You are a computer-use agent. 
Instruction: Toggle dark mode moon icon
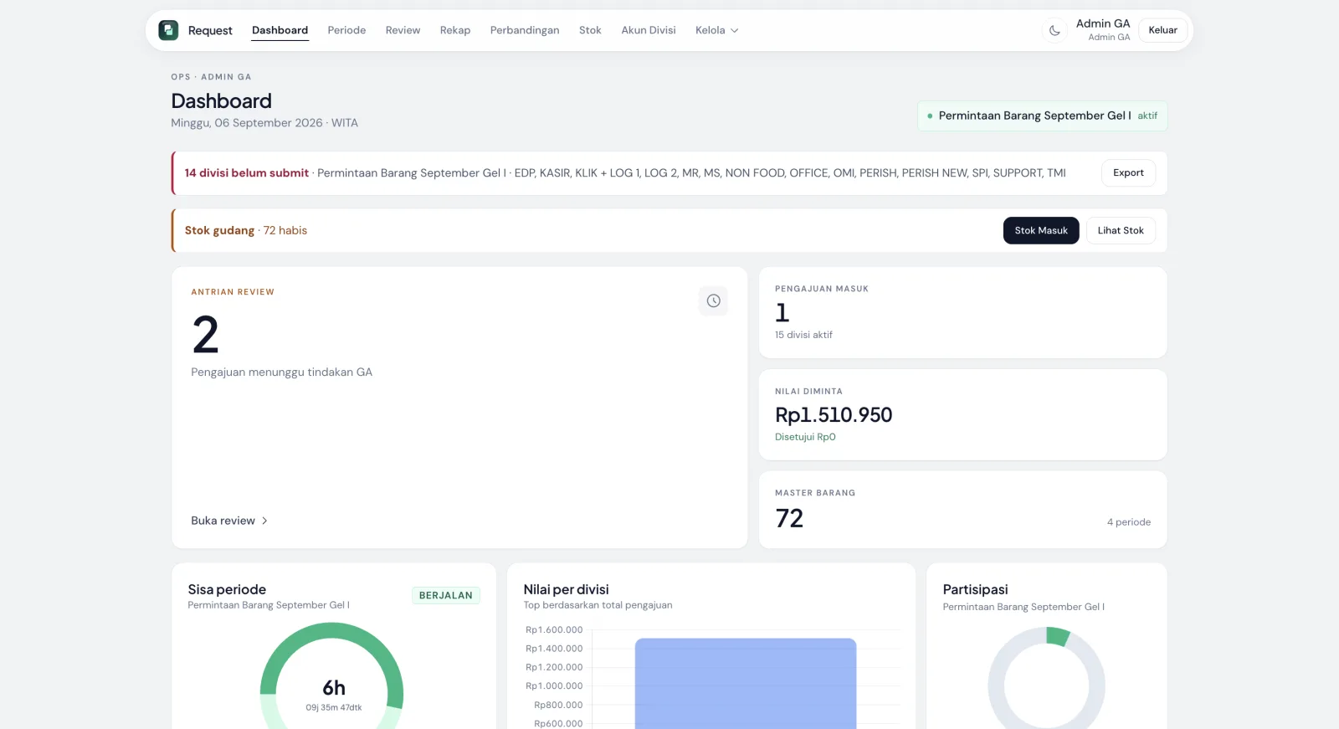coord(1054,30)
